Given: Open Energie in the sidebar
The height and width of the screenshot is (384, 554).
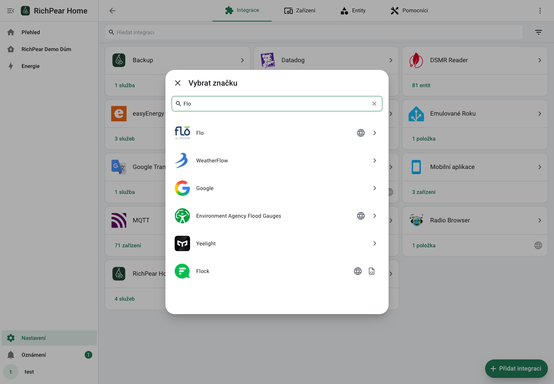Looking at the screenshot, I should click(49, 66).
